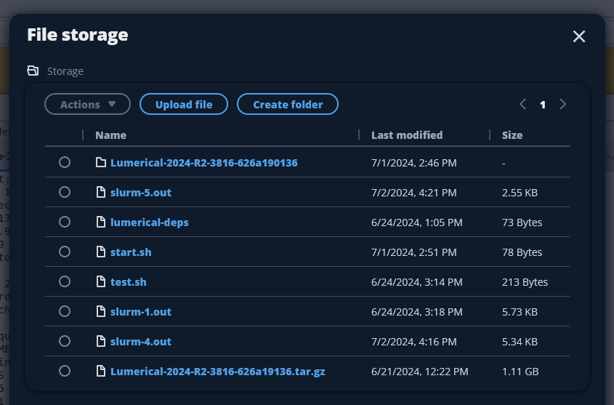Sort the list by Name column header
The height and width of the screenshot is (405, 614).
[x=110, y=135]
